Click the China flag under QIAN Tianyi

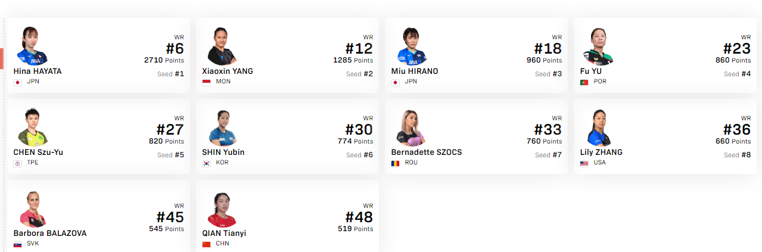(207, 244)
